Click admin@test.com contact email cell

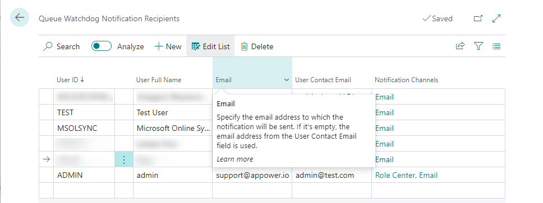pyautogui.click(x=332, y=175)
